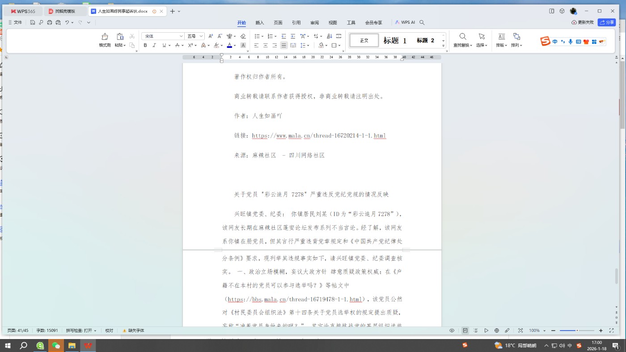Click the WPS AI button

click(405, 22)
